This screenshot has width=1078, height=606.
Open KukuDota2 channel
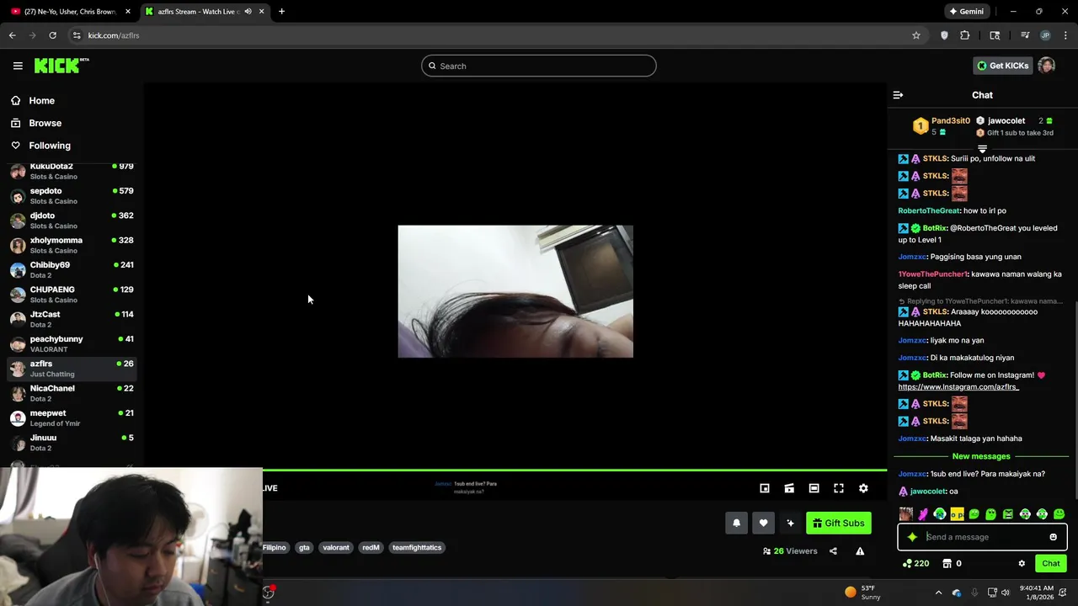[72, 171]
